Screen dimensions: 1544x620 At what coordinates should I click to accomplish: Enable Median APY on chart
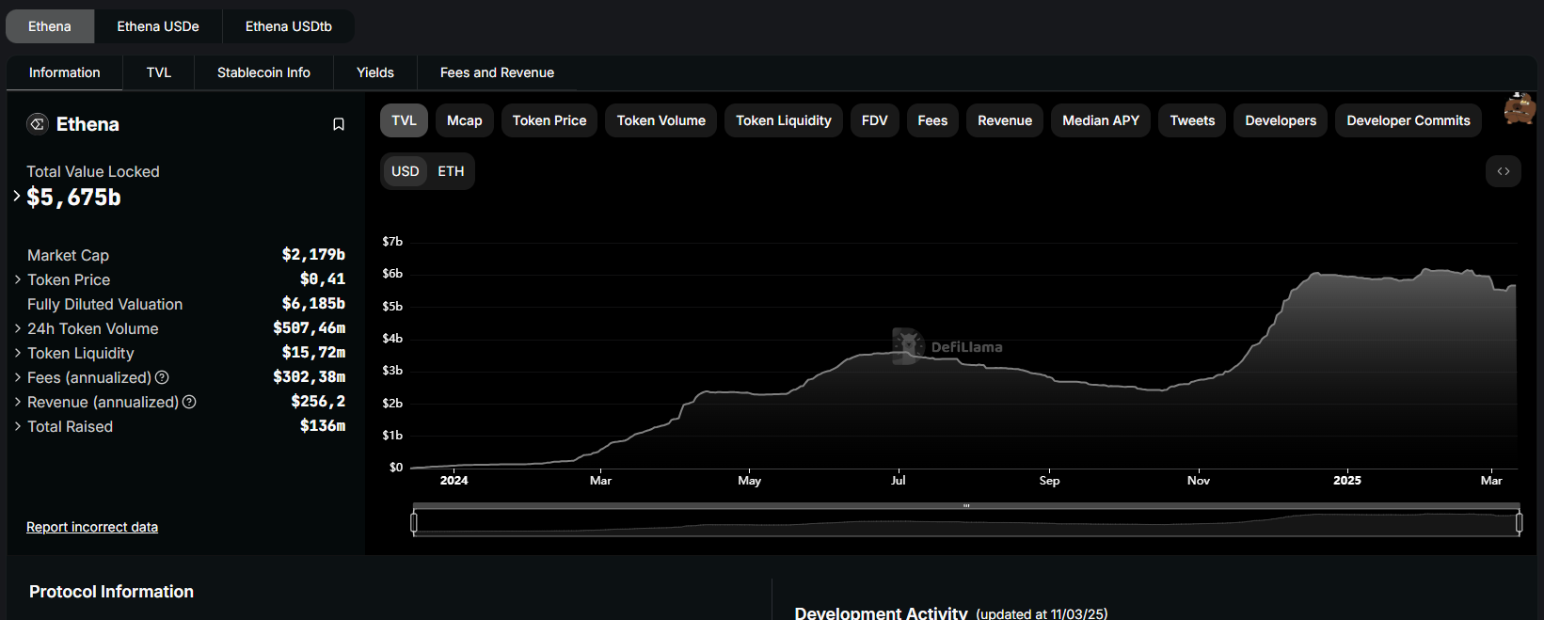1101,120
